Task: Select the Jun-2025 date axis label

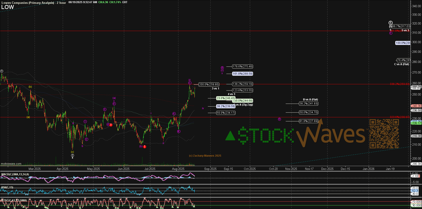Action: coord(124,169)
